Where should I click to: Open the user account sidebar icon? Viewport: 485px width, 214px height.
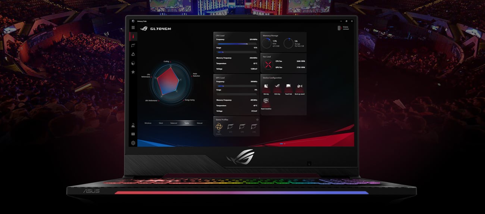coord(133,125)
